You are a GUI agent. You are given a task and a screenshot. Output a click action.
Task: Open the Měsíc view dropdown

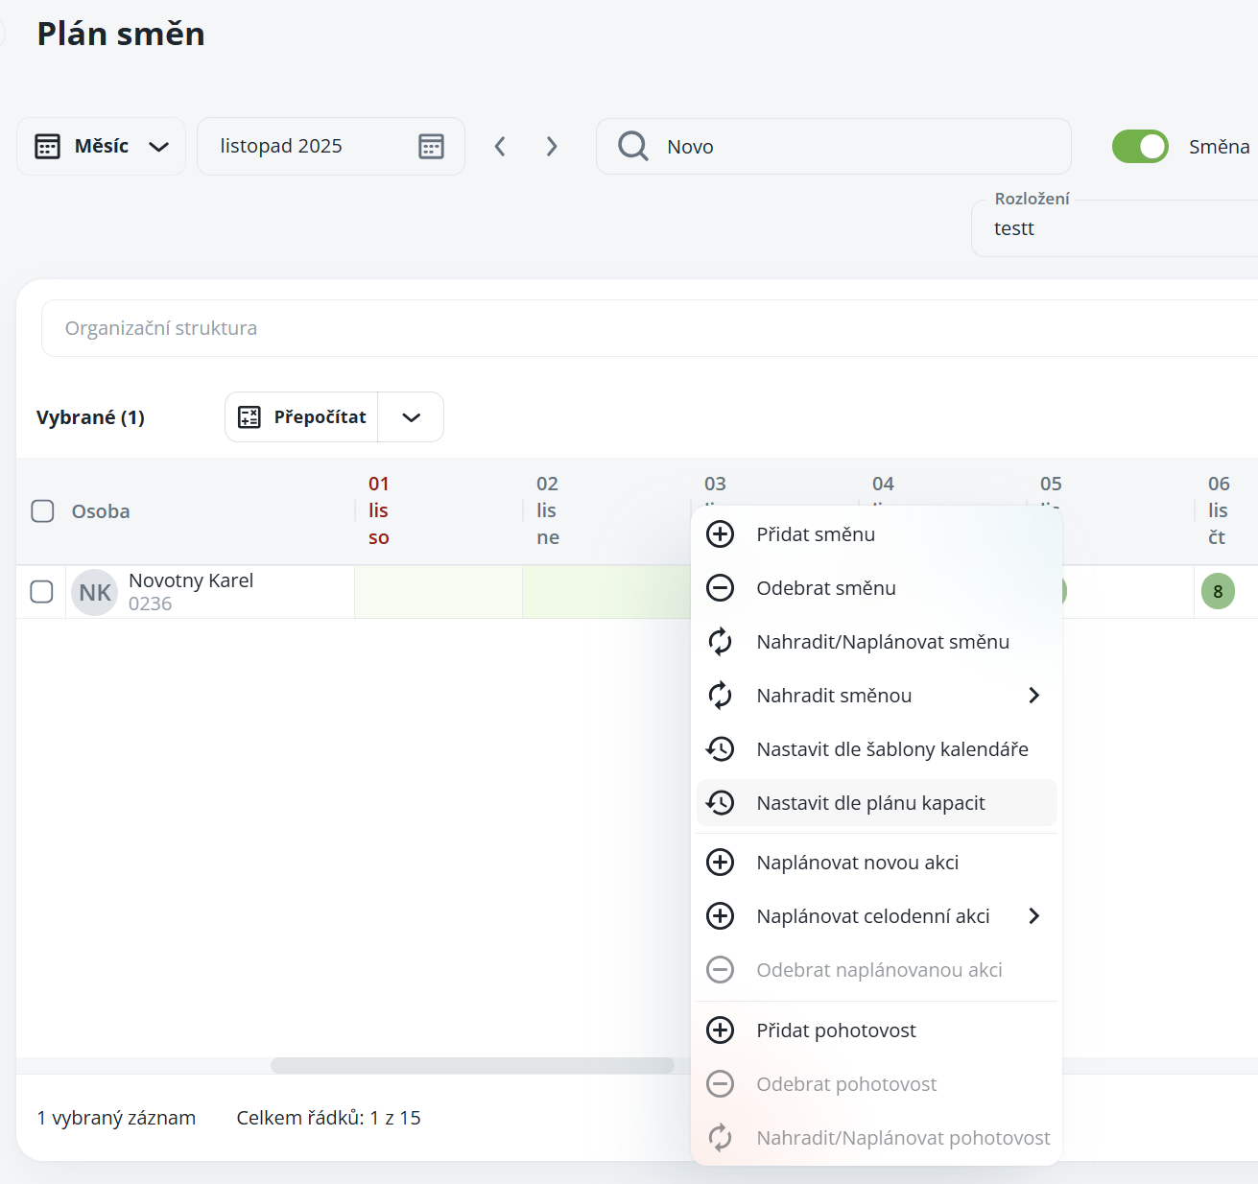102,146
